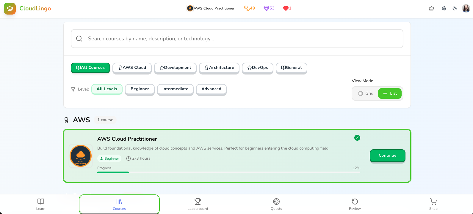The width and height of the screenshot is (473, 214).
Task: Filter by Development category
Action: point(175,68)
